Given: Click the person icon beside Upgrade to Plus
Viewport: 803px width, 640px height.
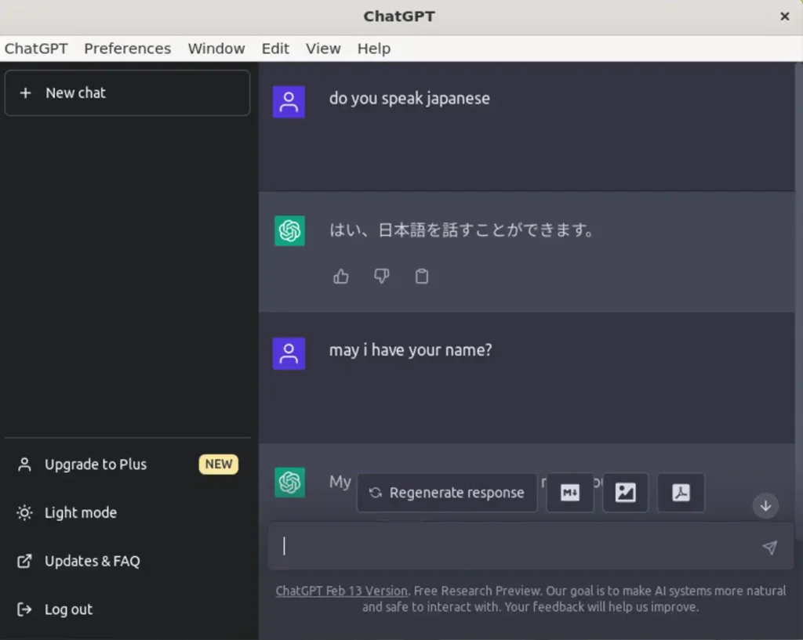Looking at the screenshot, I should 24,465.
